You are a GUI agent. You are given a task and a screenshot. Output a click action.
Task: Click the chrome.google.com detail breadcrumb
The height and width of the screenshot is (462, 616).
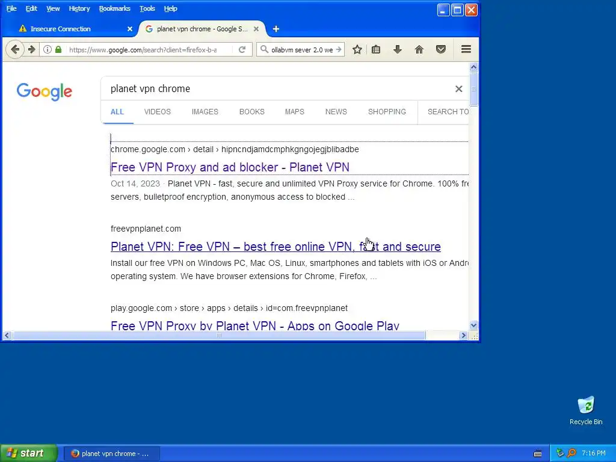(235, 149)
